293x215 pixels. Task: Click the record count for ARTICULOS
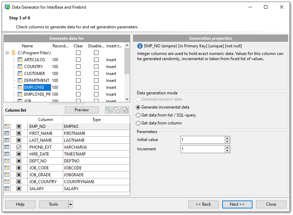[x=55, y=60]
